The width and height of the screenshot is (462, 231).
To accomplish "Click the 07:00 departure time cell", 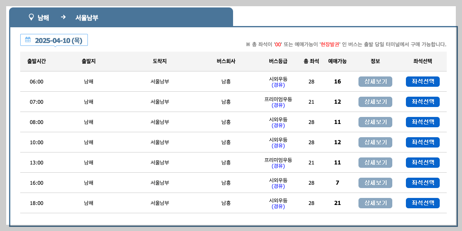I will (x=37, y=102).
